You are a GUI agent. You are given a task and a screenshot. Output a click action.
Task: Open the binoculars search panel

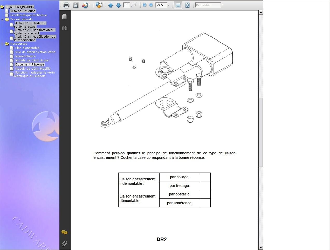point(64,28)
